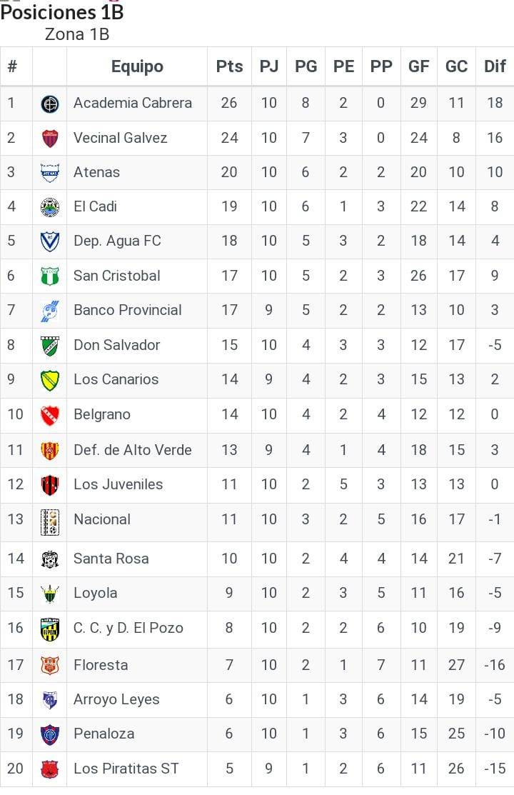The height and width of the screenshot is (795, 514).
Task: Click the Floresta orange crest
Action: pyautogui.click(x=50, y=665)
